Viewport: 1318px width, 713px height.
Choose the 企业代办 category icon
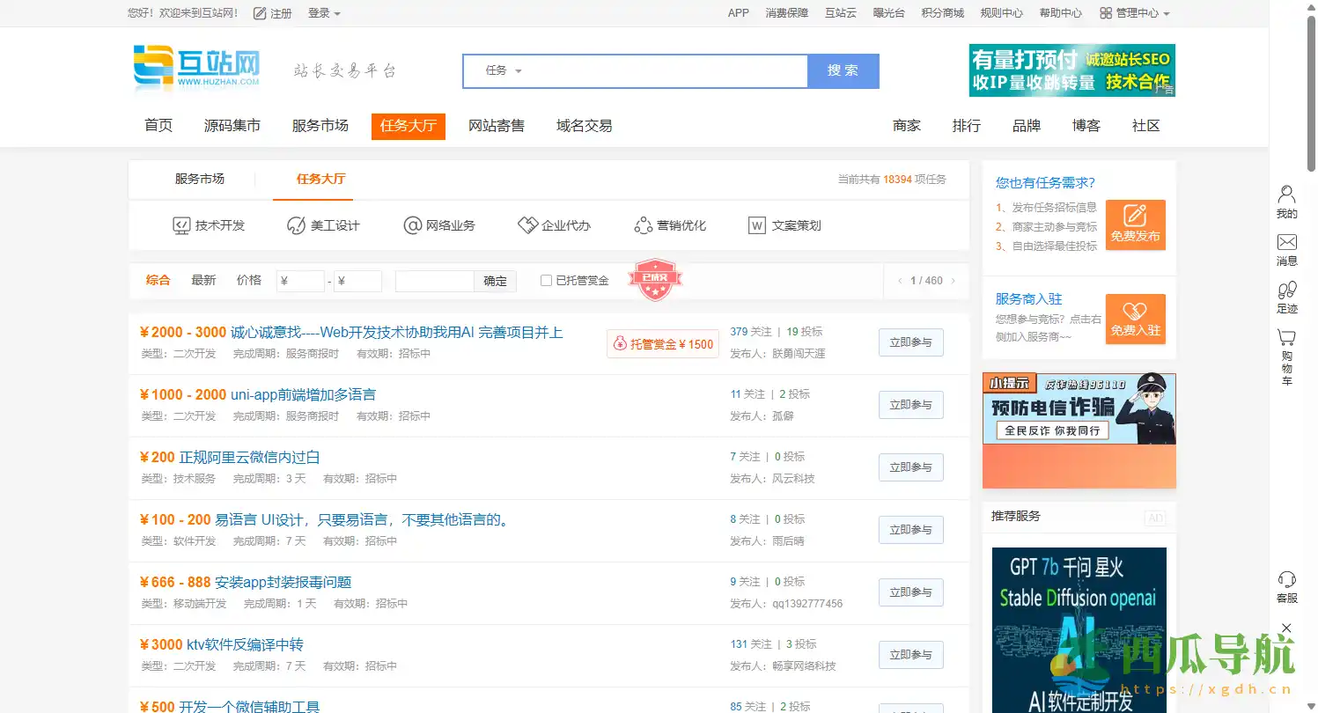point(527,225)
